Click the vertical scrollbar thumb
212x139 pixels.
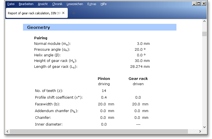[204, 34]
